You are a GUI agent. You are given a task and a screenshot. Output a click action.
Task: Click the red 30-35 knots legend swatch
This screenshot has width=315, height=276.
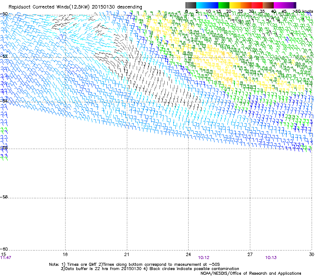tap(257, 5)
